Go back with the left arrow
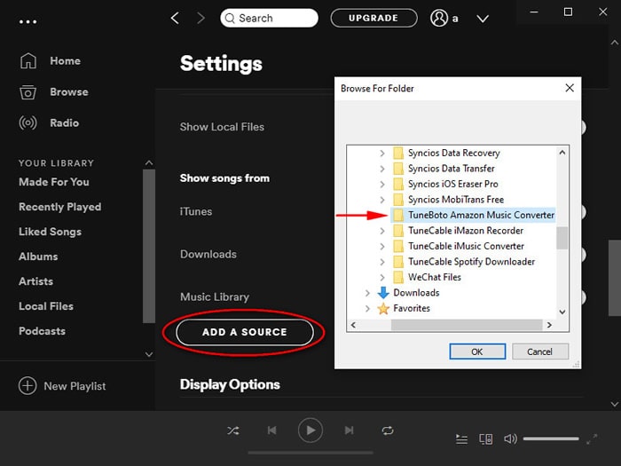The width and height of the screenshot is (621, 466). tap(175, 18)
